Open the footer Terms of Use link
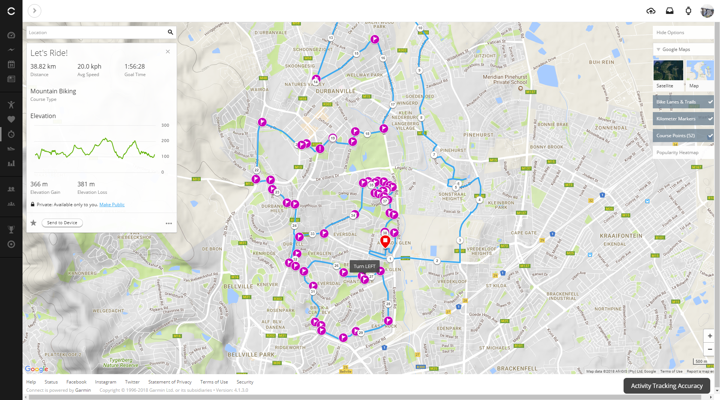Image resolution: width=720 pixels, height=400 pixels. tap(214, 382)
